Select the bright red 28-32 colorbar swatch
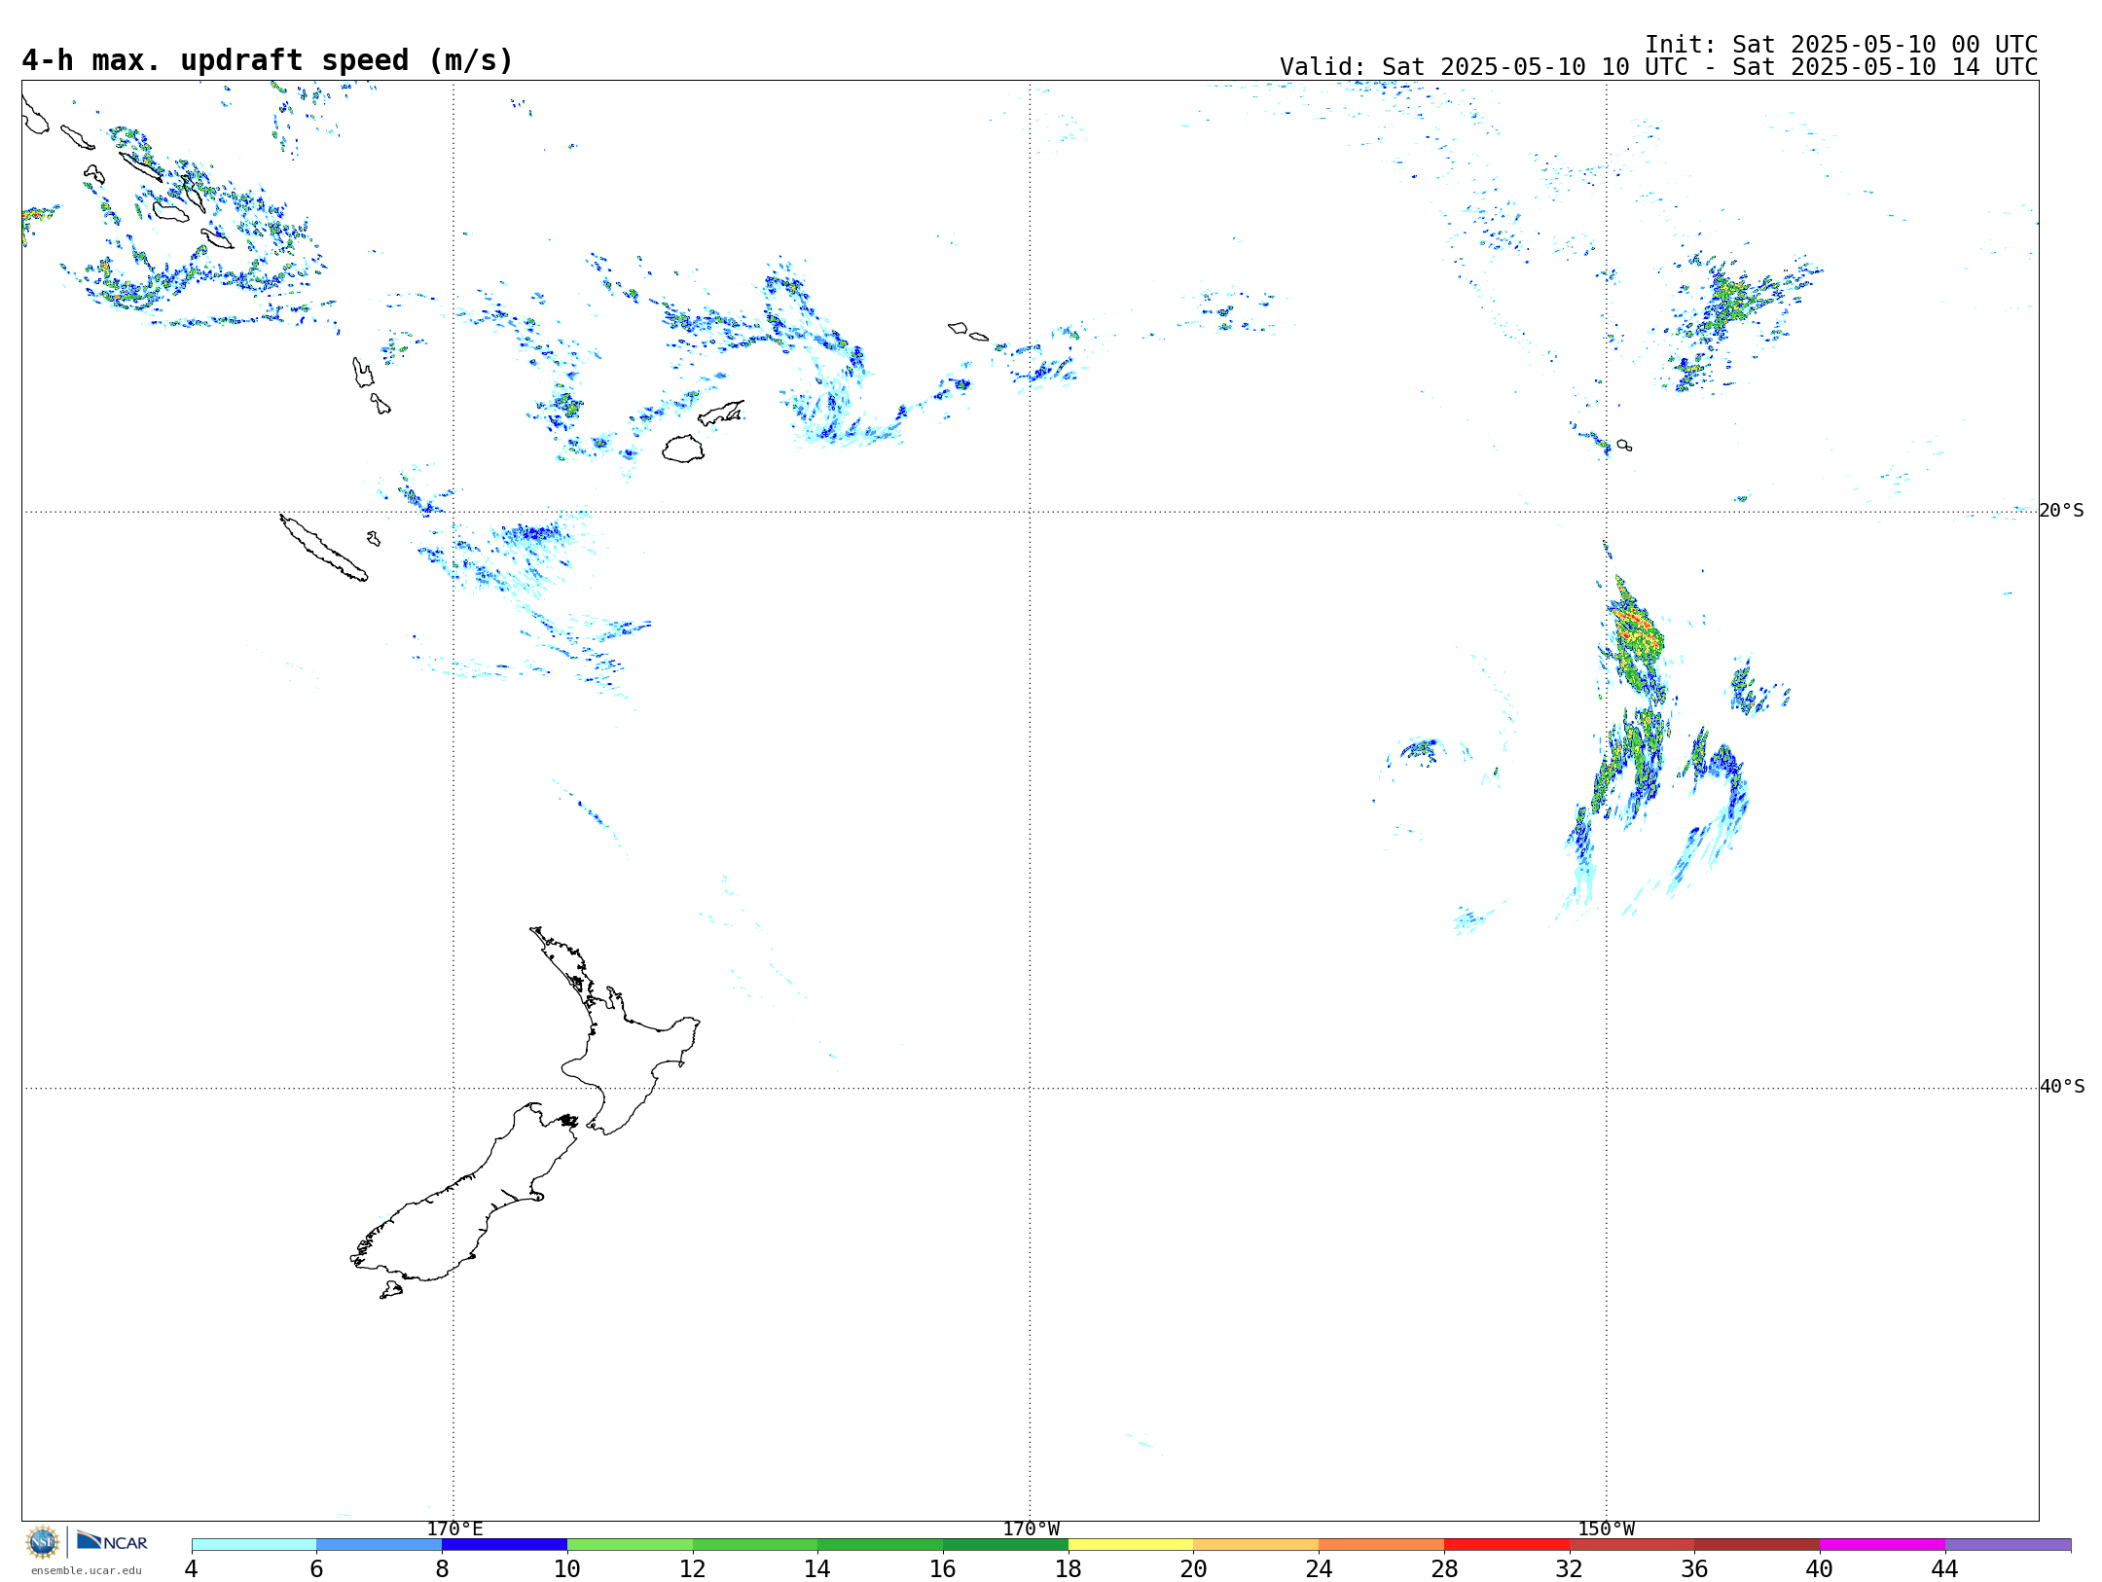The width and height of the screenshot is (2102, 1582). [x=1506, y=1545]
